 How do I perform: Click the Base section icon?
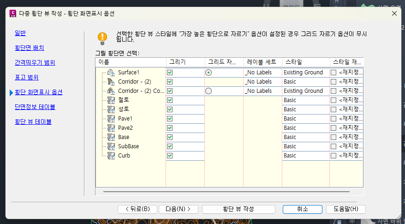click(111, 137)
